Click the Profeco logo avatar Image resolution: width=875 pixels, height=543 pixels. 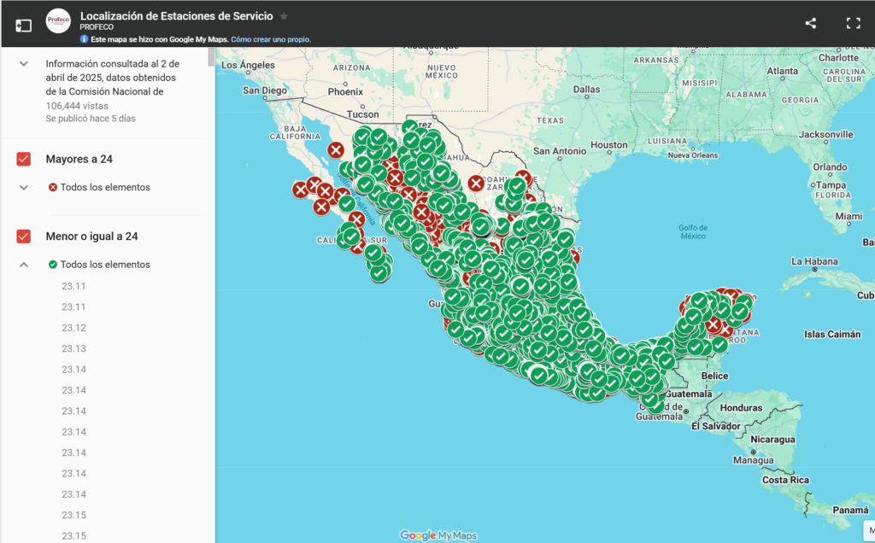point(58,22)
